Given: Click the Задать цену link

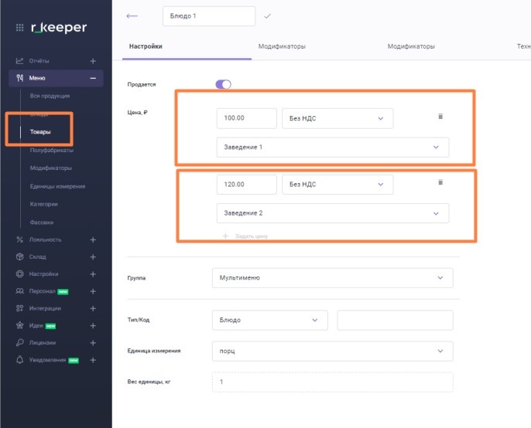Looking at the screenshot, I should (252, 236).
